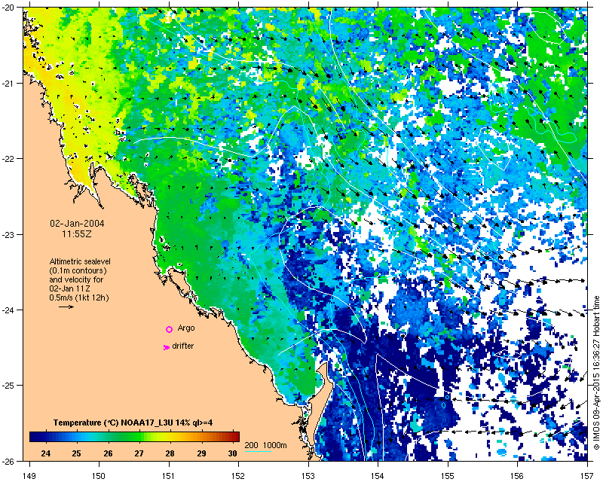Screen dimensions: 603x482
Task: Click latitude axis label -25
Action: point(9,386)
